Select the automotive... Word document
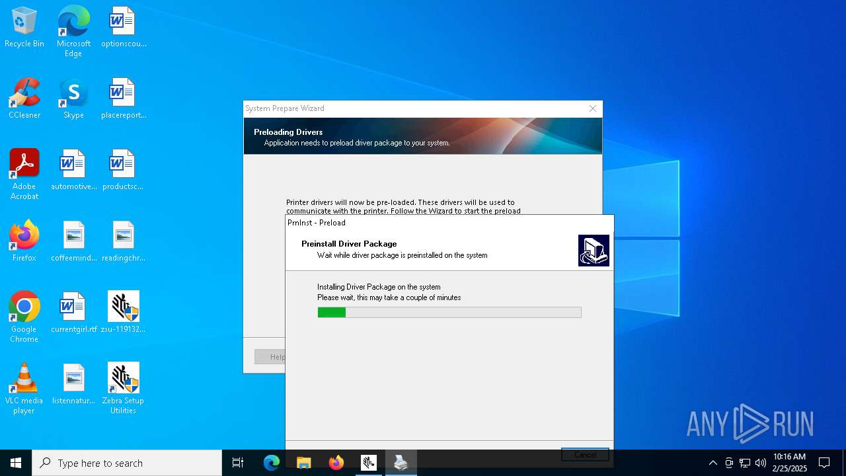Screen dimensions: 846x476 [x=73, y=171]
